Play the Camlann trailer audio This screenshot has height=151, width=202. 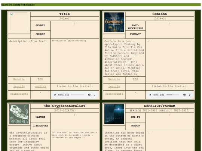[150, 95]
